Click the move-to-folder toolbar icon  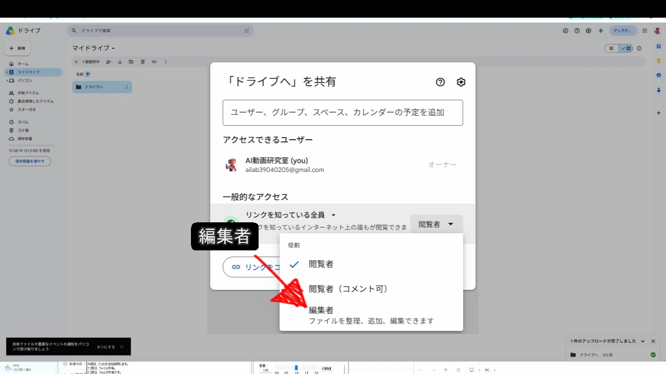click(x=131, y=62)
